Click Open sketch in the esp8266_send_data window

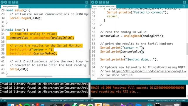coord(104,2)
